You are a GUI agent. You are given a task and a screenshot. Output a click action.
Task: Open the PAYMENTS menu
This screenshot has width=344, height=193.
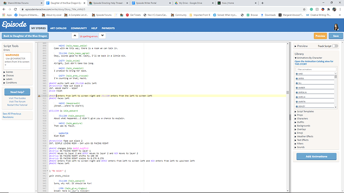108,28
